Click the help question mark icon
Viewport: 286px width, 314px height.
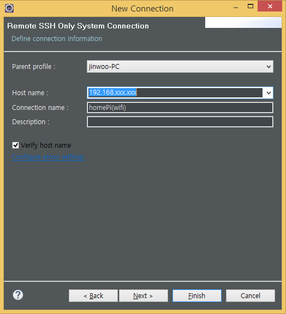[18, 295]
